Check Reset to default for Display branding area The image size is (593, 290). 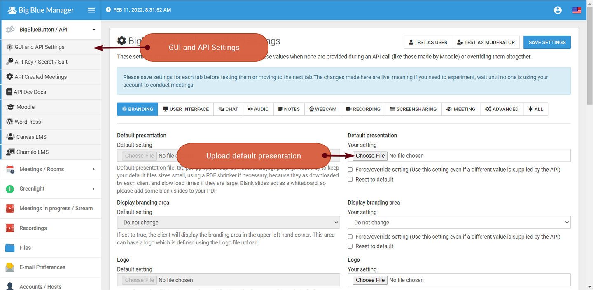point(350,246)
